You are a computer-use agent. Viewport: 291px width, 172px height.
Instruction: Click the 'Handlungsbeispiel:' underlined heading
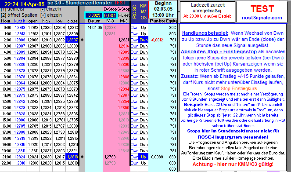(205, 33)
